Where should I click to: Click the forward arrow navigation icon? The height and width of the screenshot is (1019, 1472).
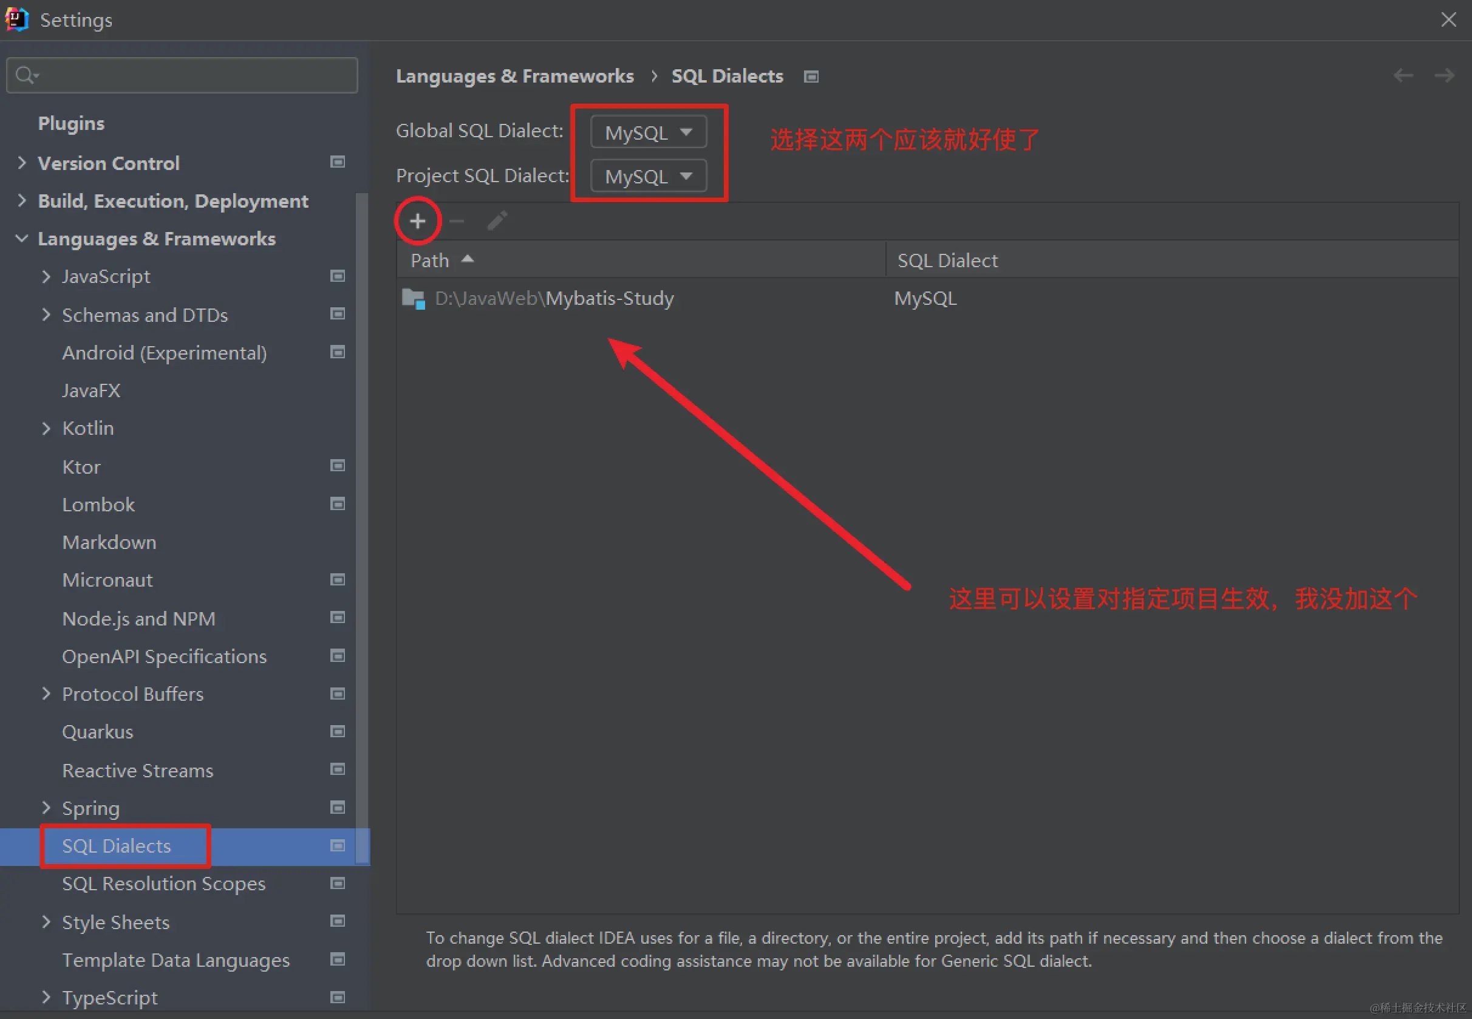point(1444,76)
